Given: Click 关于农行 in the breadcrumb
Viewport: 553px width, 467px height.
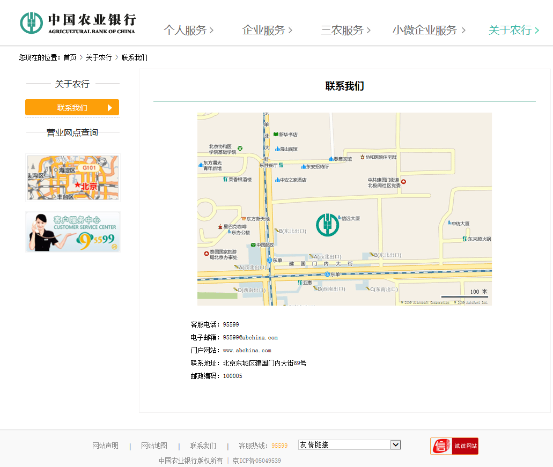Looking at the screenshot, I should (99, 57).
